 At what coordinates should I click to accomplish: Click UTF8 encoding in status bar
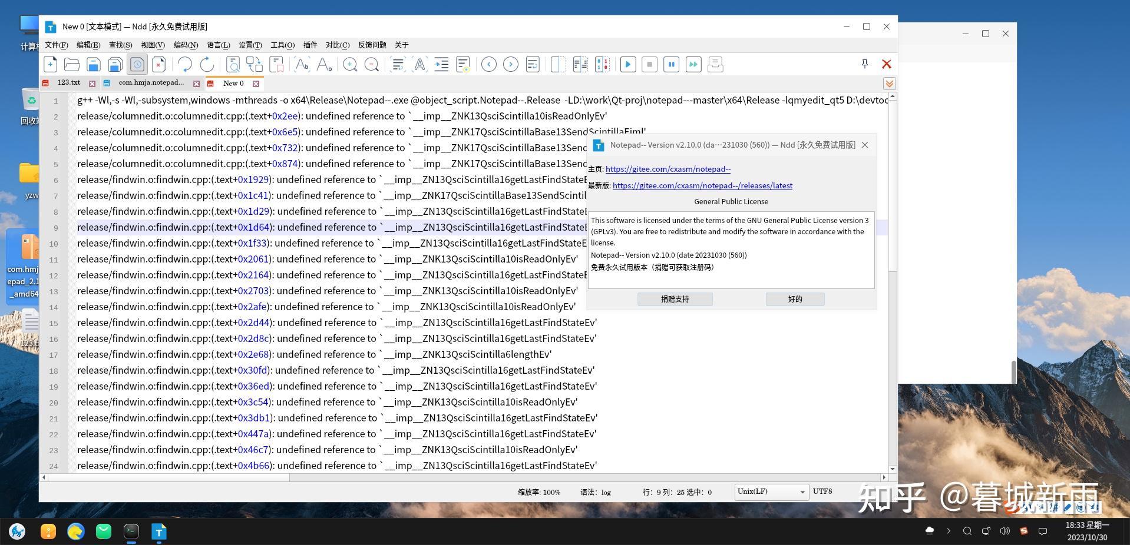(x=822, y=491)
